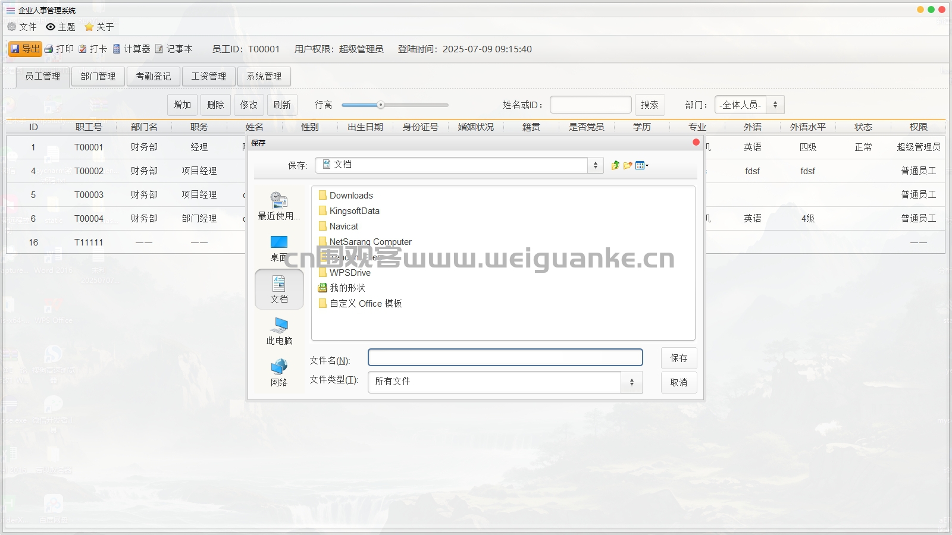Viewport: 952px width, 535px height.
Task: Click the 部门经理 cell
Action: 199,218
